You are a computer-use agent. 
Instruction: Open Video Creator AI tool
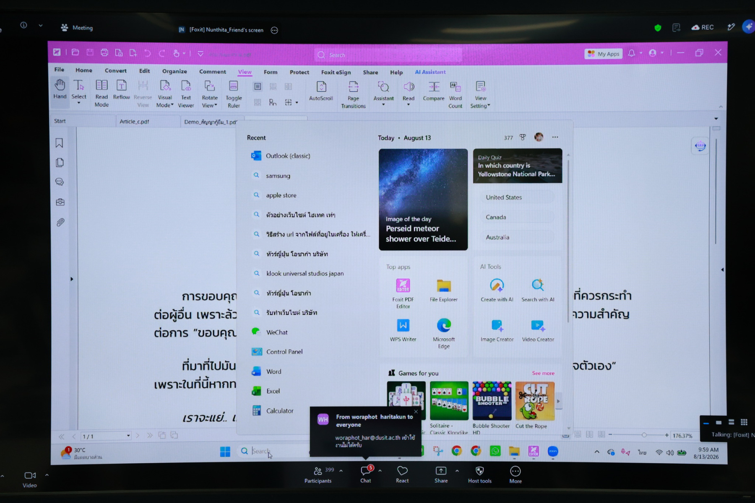click(538, 330)
